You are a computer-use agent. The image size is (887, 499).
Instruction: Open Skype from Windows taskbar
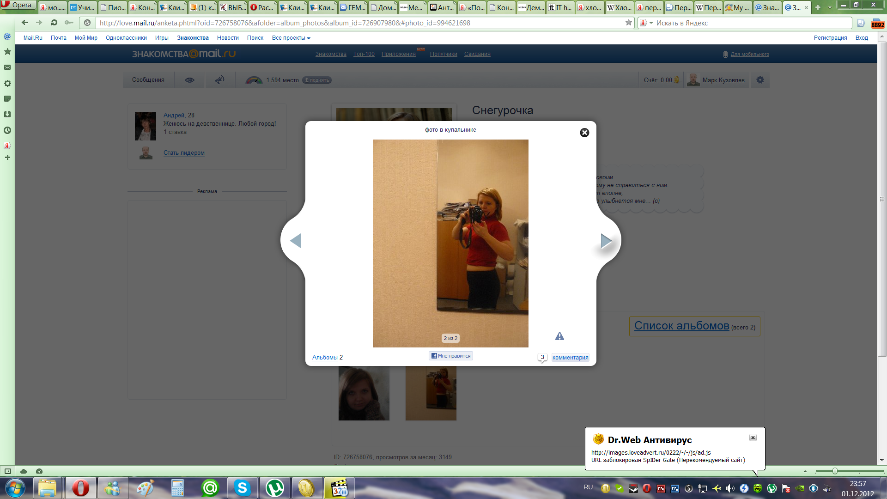(x=242, y=488)
